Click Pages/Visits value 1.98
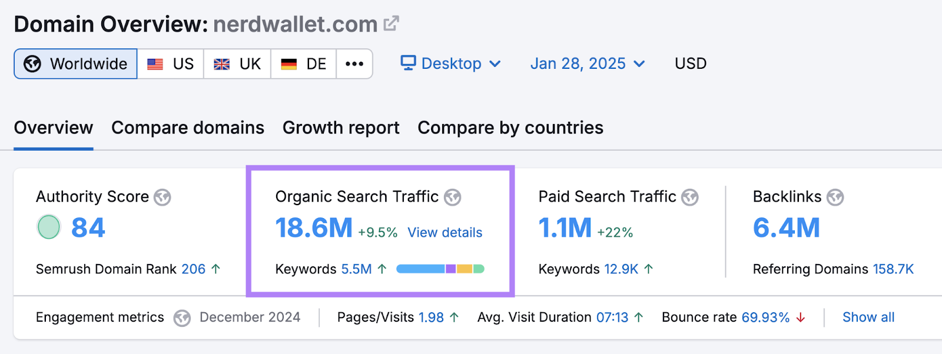Viewport: 942px width, 354px height. pyautogui.click(x=431, y=317)
